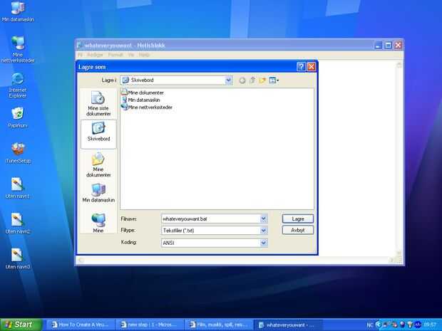Select Mine nettverkssteder in file list
Image resolution: width=442 pixels, height=331 pixels.
click(147, 107)
